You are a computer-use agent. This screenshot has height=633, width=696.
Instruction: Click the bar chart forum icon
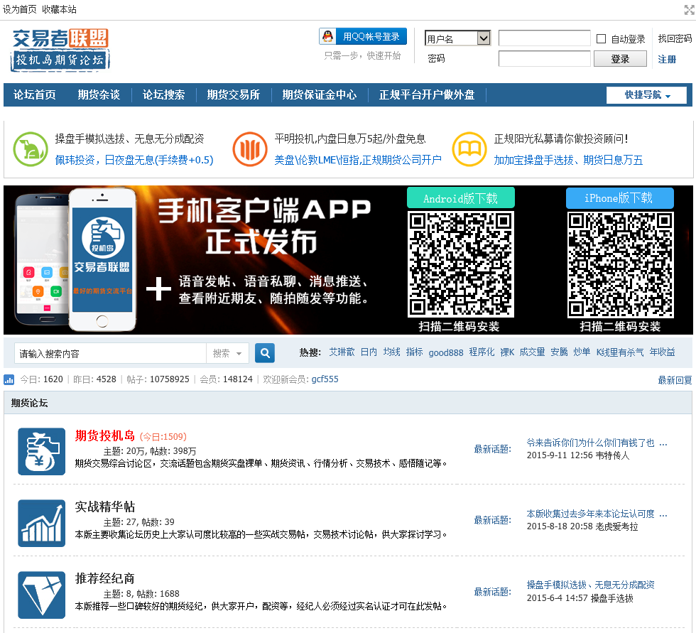click(41, 523)
